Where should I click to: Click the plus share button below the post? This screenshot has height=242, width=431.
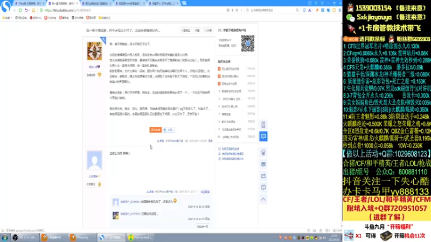tap(168, 130)
